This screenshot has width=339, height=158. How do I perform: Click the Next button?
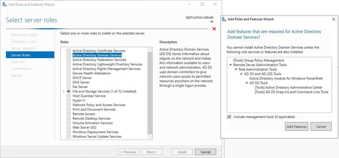tap(152, 152)
